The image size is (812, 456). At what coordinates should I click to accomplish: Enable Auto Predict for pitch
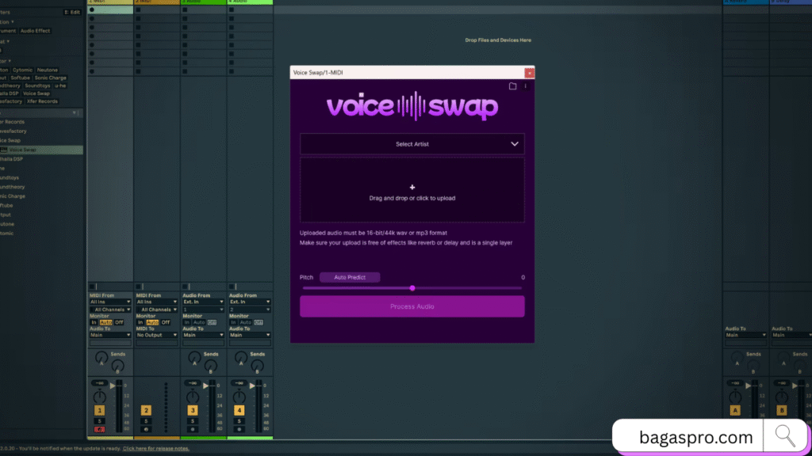(349, 277)
